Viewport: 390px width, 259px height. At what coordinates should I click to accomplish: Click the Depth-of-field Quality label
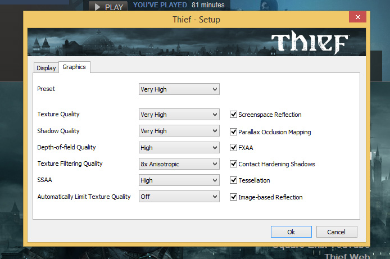tap(66, 147)
